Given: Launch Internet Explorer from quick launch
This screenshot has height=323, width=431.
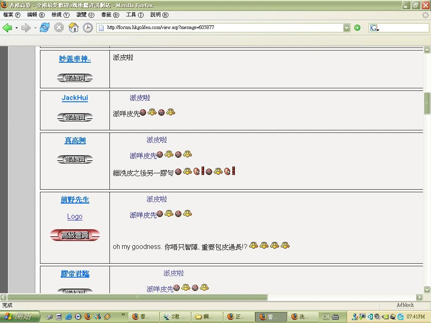Looking at the screenshot, I should (69, 317).
